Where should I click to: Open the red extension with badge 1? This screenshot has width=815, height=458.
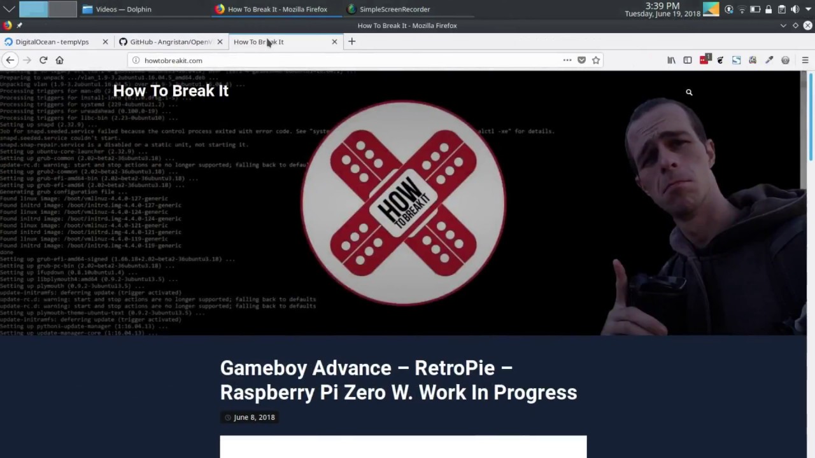pyautogui.click(x=704, y=60)
